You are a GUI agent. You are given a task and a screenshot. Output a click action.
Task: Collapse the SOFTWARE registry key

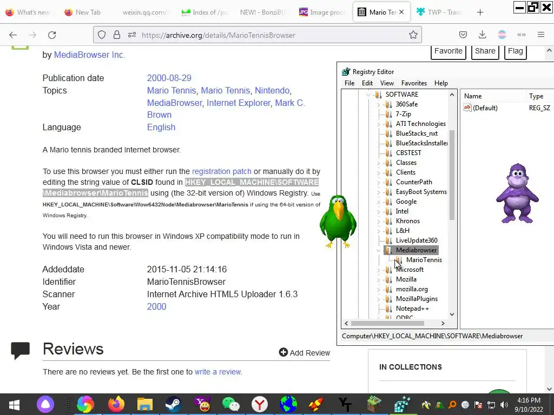pyautogui.click(x=368, y=95)
